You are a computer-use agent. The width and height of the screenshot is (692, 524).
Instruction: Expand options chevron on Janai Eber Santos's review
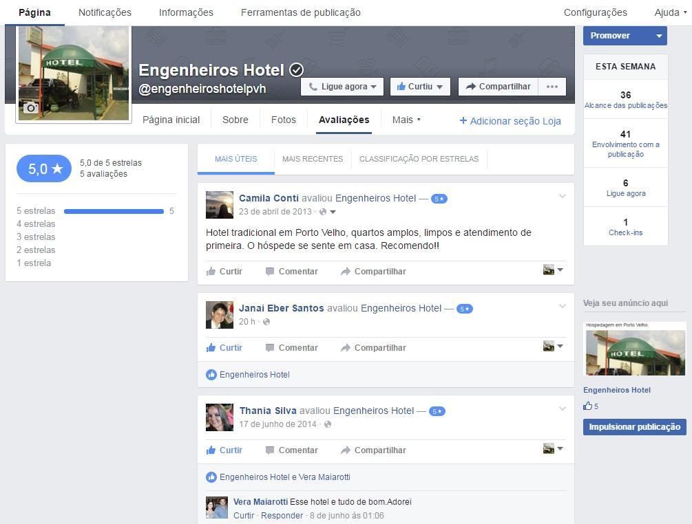coord(563,306)
